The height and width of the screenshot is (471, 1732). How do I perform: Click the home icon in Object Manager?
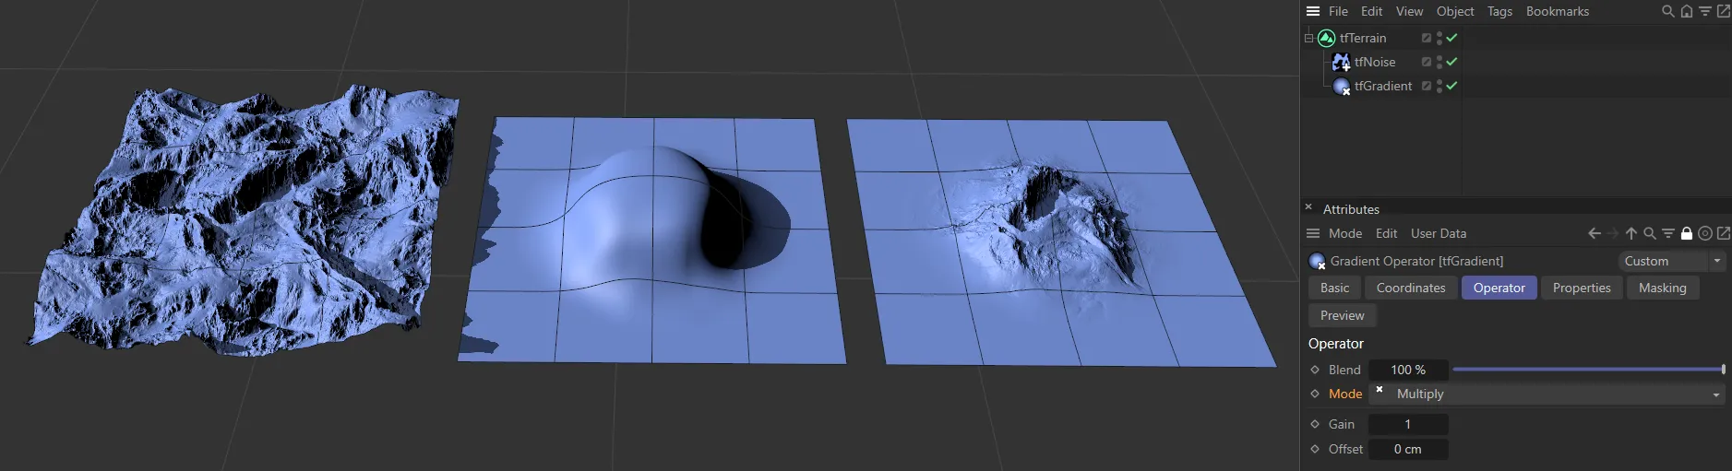tap(1686, 11)
